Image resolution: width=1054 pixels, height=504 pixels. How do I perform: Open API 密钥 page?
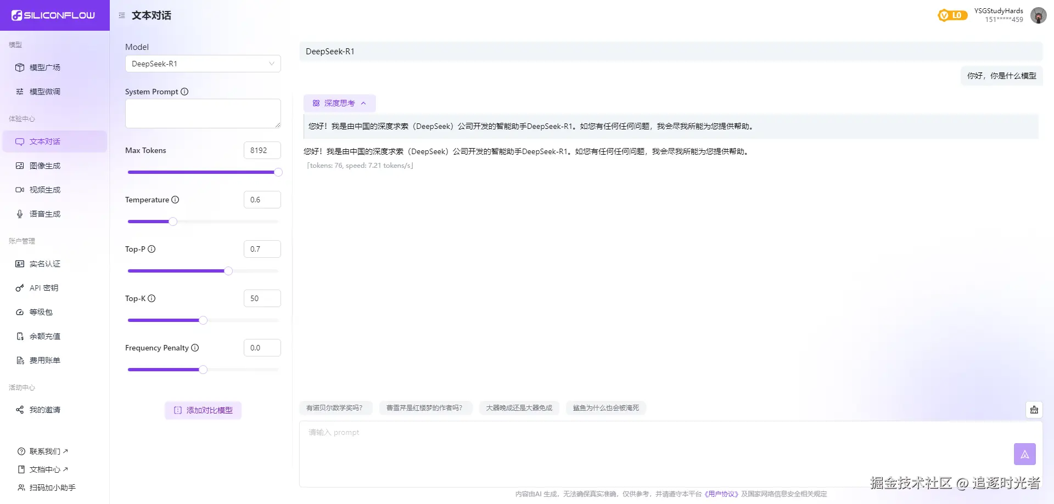pyautogui.click(x=54, y=288)
